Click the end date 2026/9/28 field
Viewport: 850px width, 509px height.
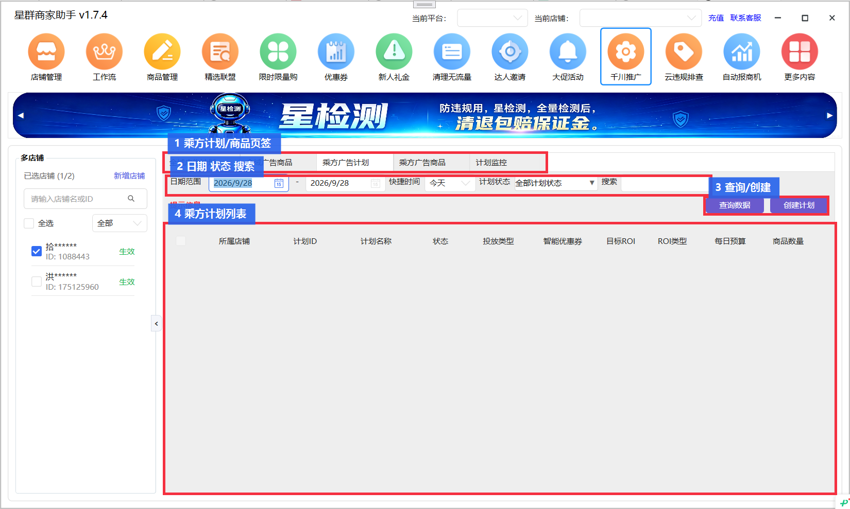coord(345,183)
